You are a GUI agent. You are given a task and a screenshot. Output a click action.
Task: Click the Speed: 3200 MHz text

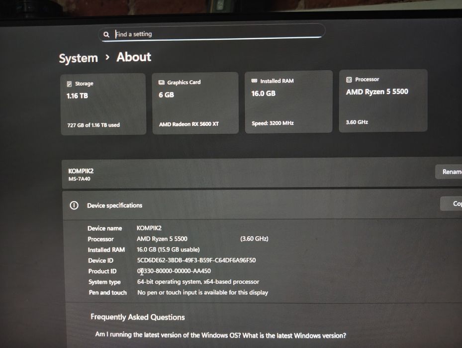(273, 123)
